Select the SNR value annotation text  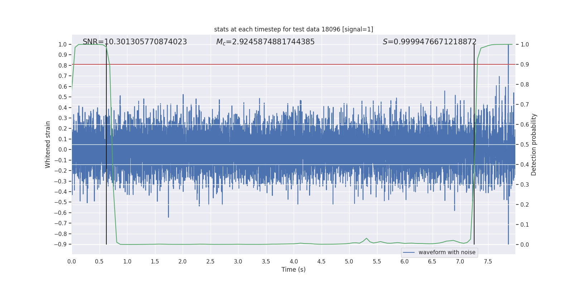pos(135,42)
